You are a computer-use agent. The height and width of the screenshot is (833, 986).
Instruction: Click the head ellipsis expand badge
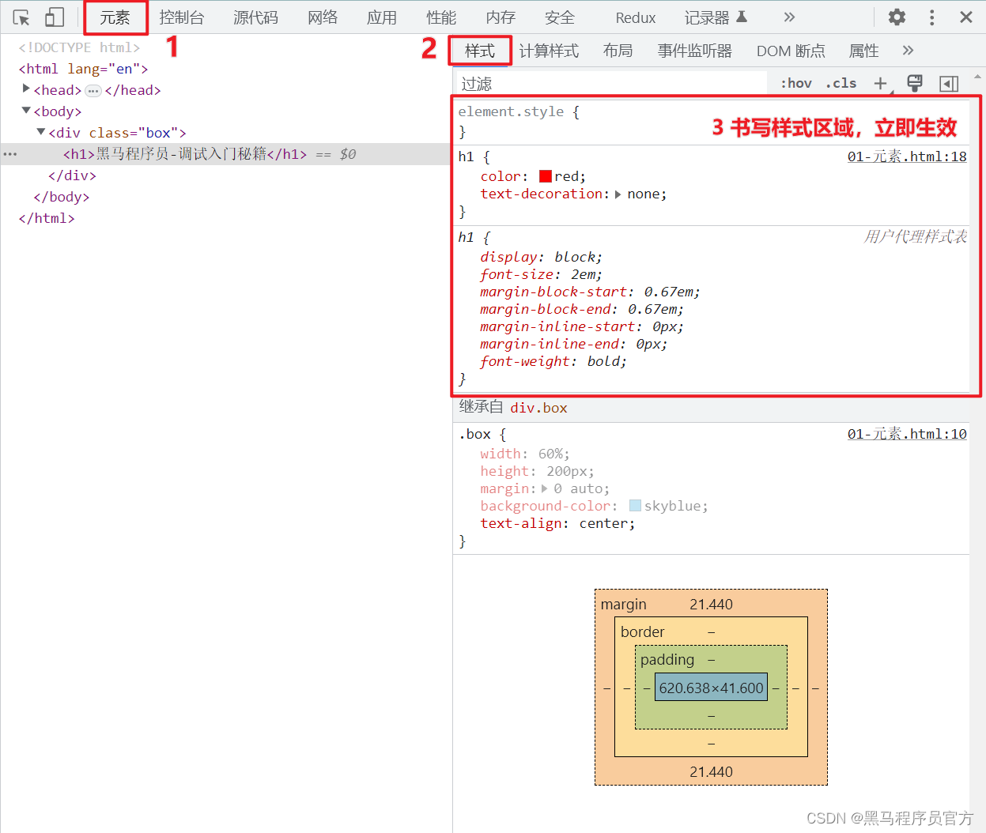click(x=93, y=91)
